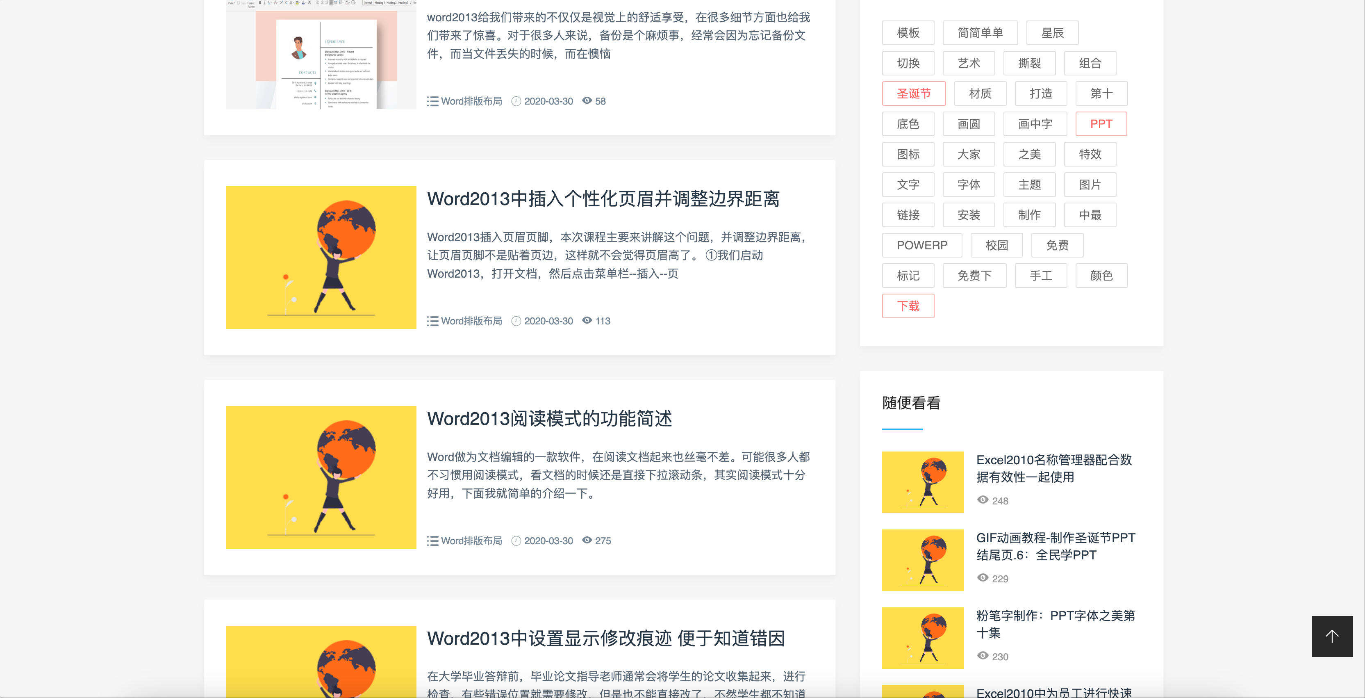This screenshot has height=698, width=1365.
Task: Click the clock icon on the Word2013阅读模式 article
Action: (516, 541)
